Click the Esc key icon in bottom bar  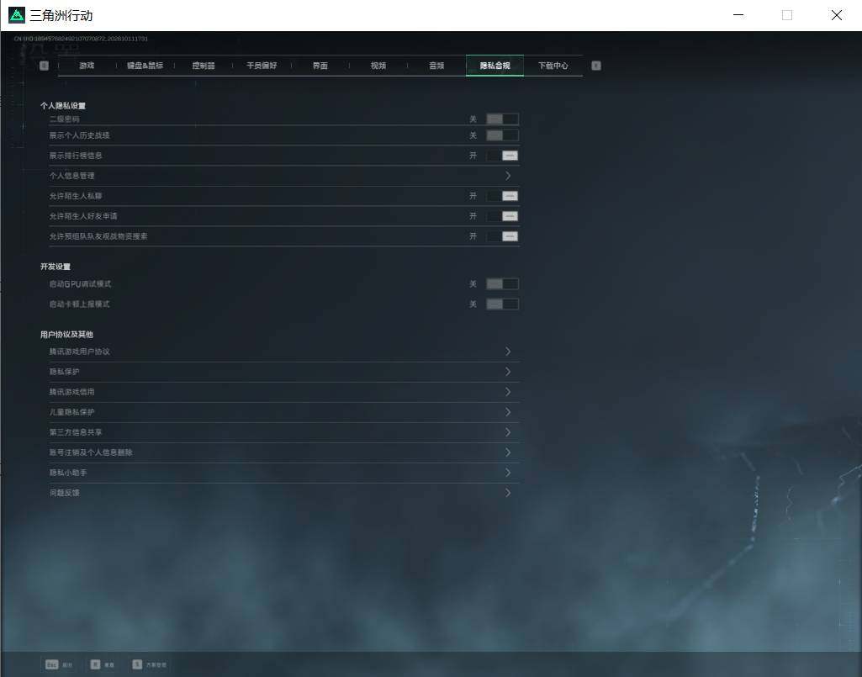point(51,664)
